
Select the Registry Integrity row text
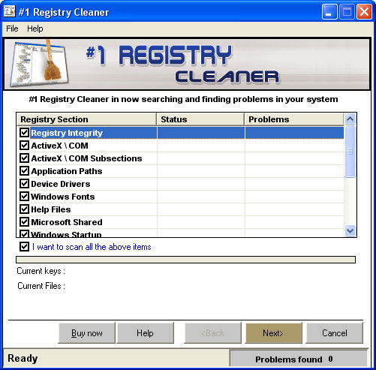point(67,133)
